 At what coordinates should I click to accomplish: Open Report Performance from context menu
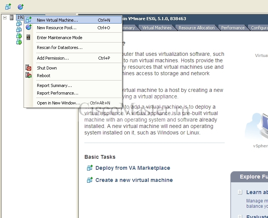(x=73, y=93)
